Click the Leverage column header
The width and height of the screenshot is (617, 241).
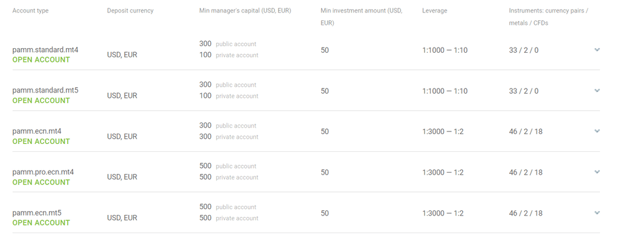[x=434, y=10]
